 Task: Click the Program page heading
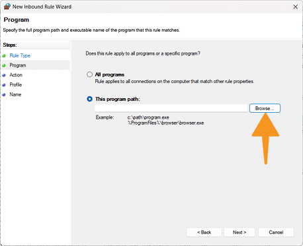pyautogui.click(x=17, y=20)
